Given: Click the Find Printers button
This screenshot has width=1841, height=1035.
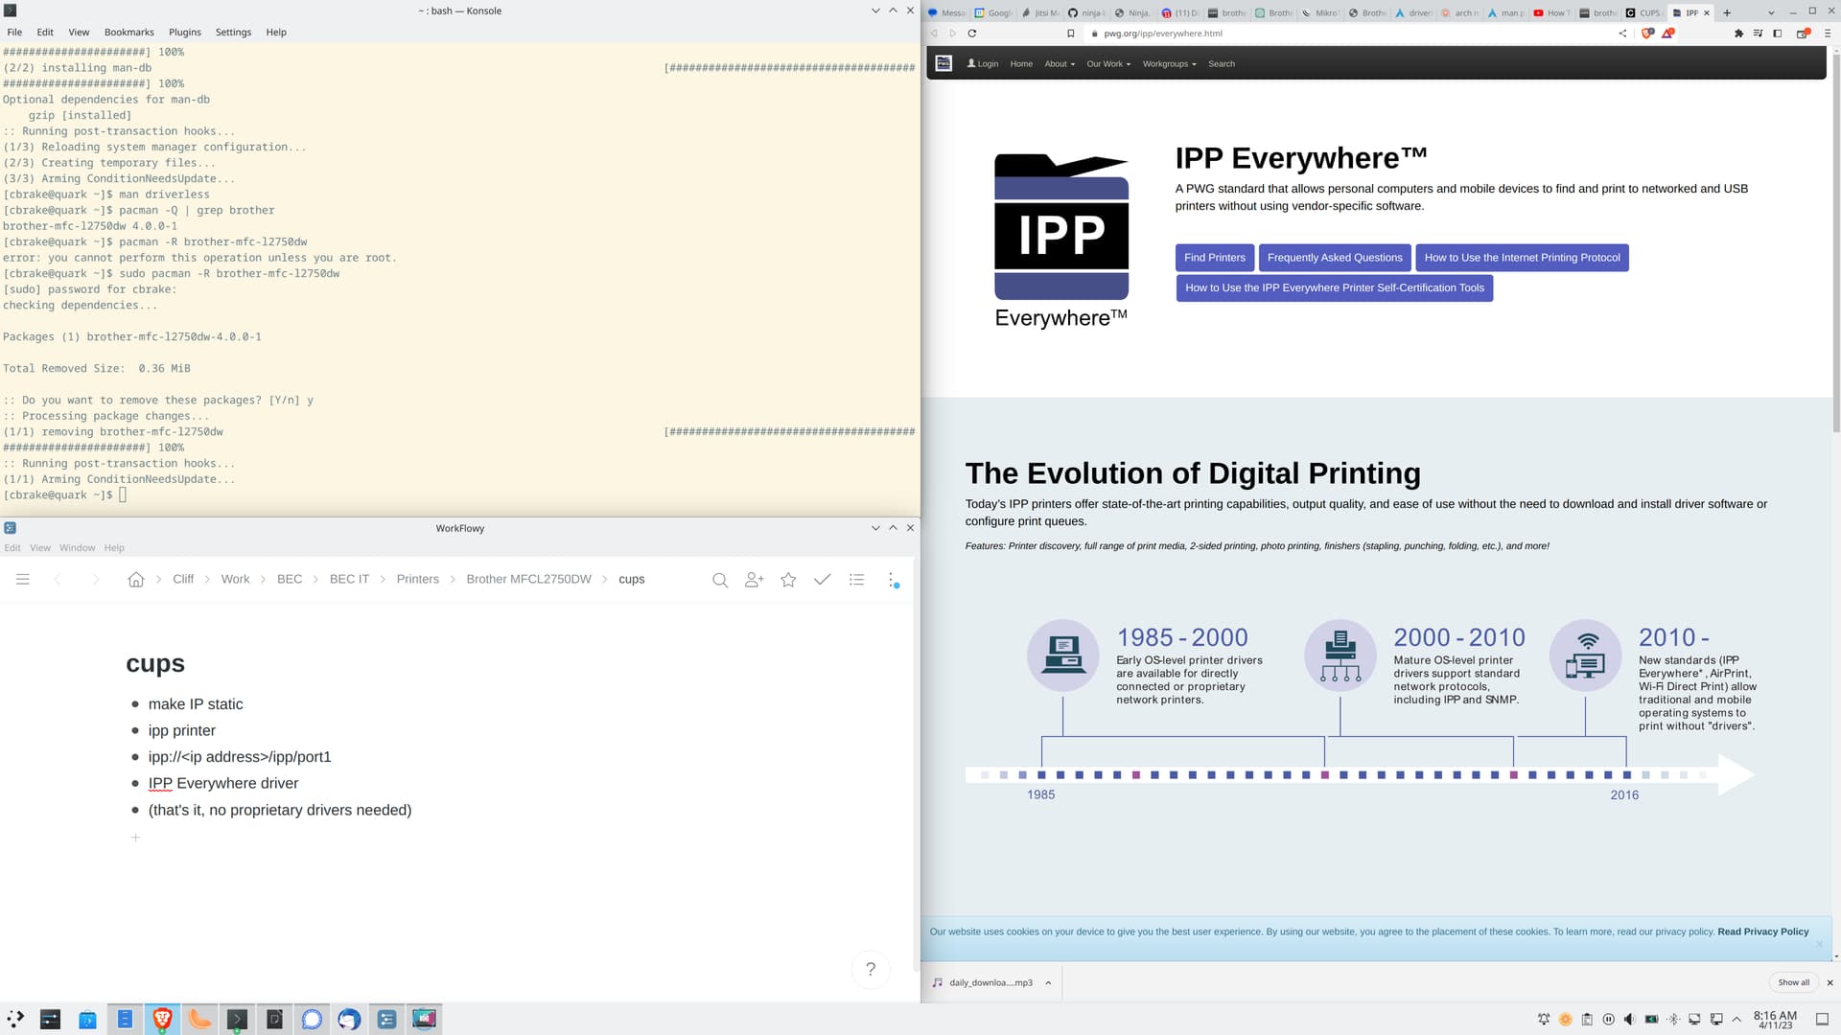Looking at the screenshot, I should tap(1214, 257).
